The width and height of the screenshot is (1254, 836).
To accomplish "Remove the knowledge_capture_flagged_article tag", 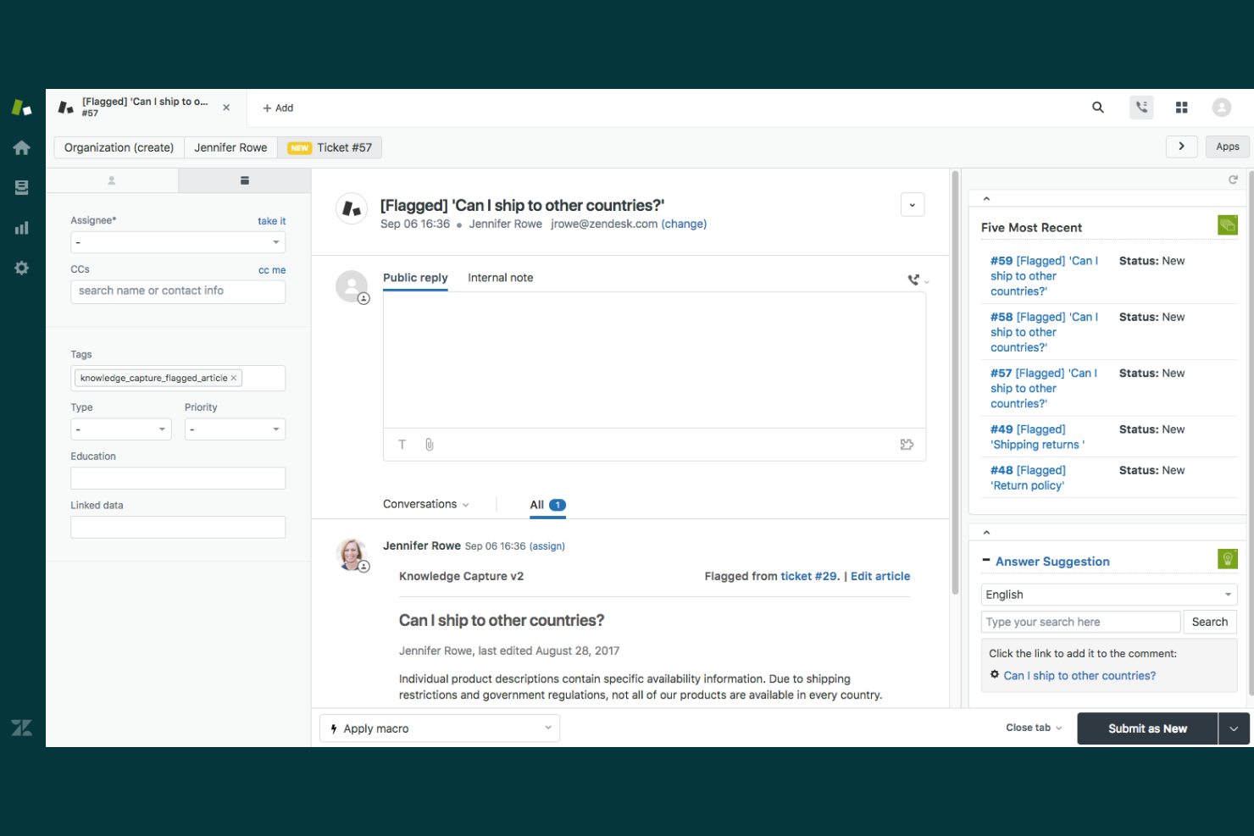I will pos(234,378).
